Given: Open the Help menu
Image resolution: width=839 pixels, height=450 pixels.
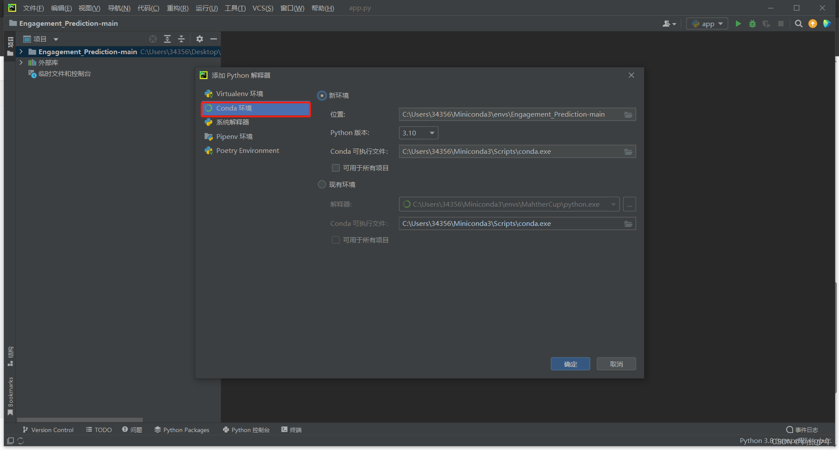Looking at the screenshot, I should point(322,8).
